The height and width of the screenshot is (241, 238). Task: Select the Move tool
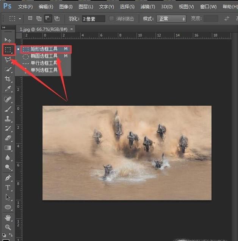8,40
